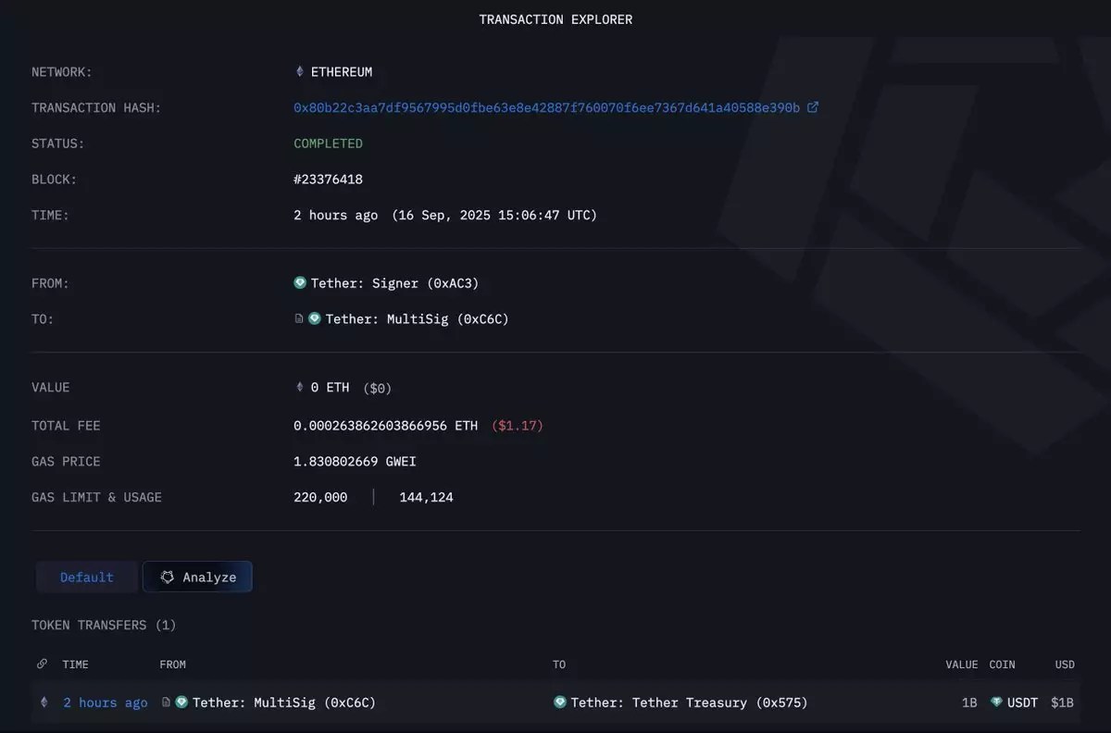Click the Tether logo in the TO field
The width and height of the screenshot is (1111, 733).
315,319
